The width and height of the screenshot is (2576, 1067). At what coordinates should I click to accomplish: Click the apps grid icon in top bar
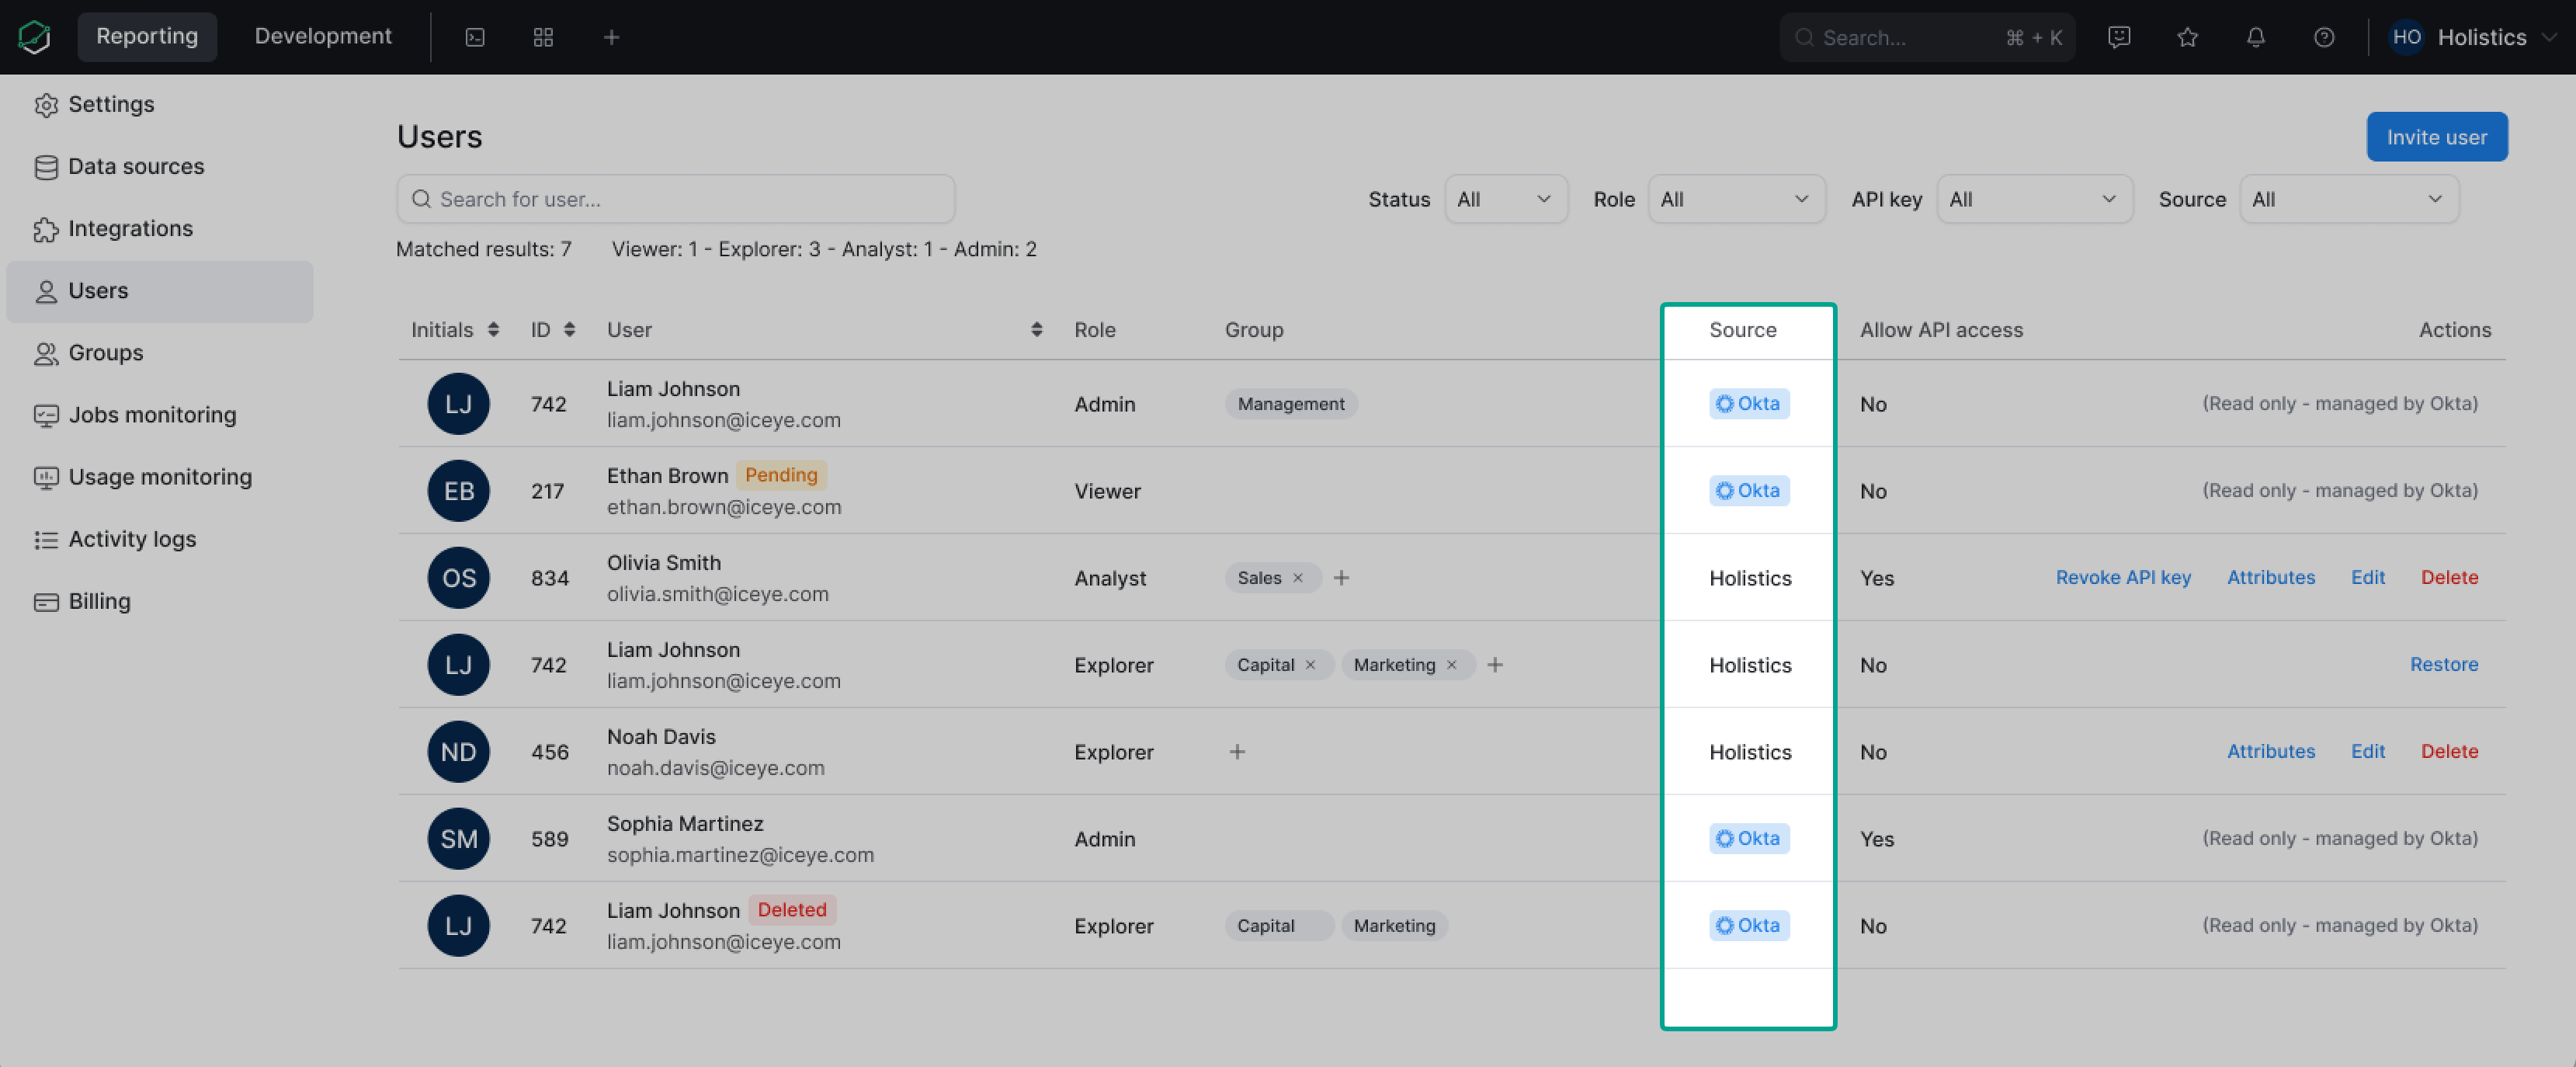coord(543,37)
